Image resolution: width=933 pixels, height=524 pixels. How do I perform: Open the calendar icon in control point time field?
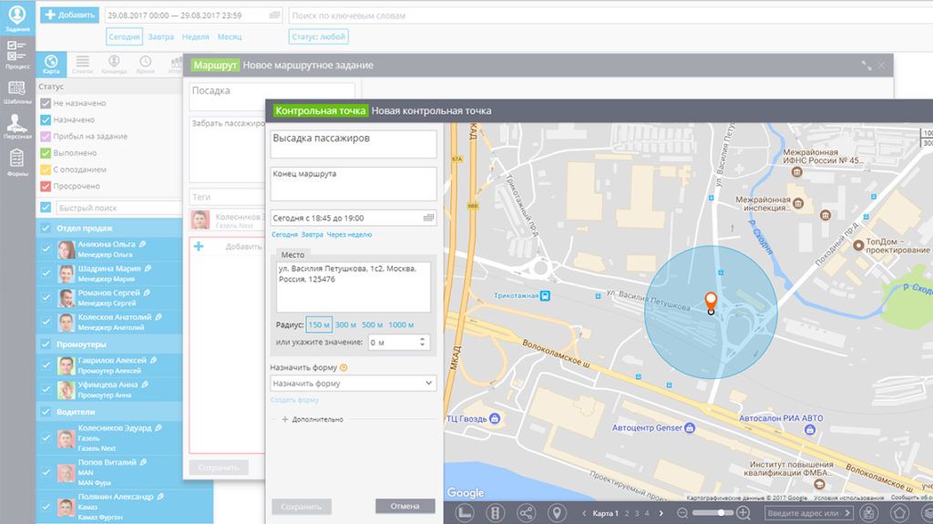tap(429, 218)
